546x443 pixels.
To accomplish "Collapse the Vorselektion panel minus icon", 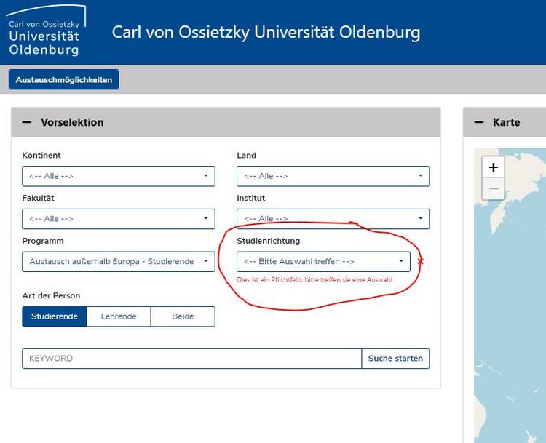I will (x=27, y=122).
